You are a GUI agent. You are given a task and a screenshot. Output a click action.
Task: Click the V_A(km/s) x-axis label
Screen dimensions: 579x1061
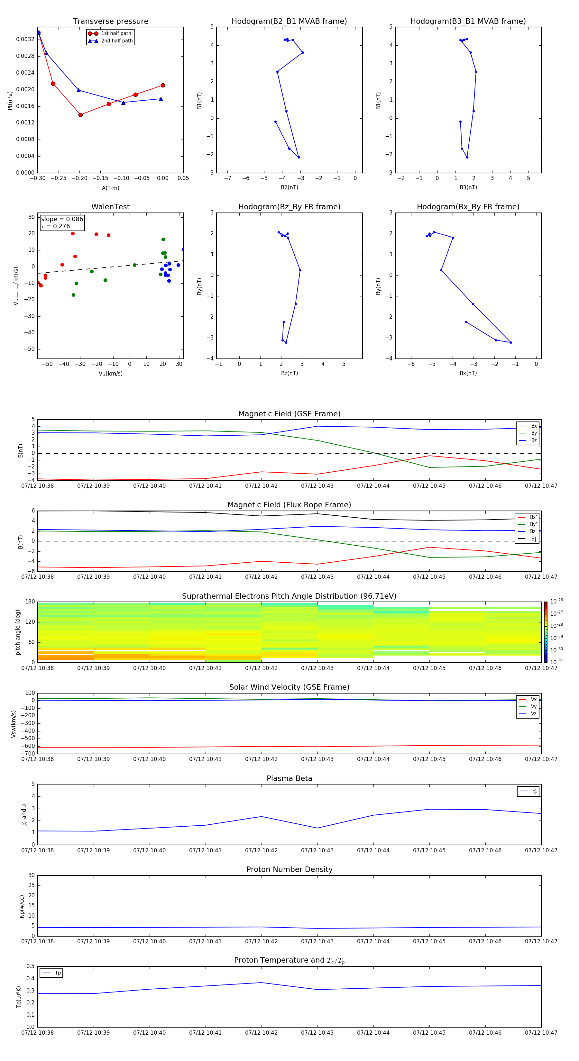110,374
